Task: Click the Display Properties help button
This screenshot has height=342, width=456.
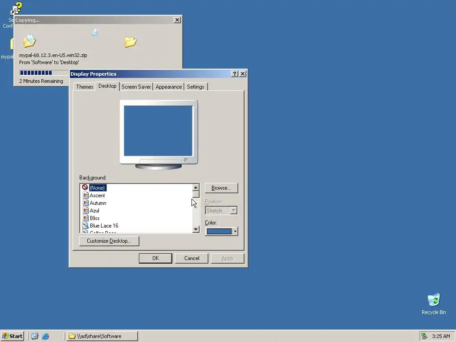Action: coord(234,74)
